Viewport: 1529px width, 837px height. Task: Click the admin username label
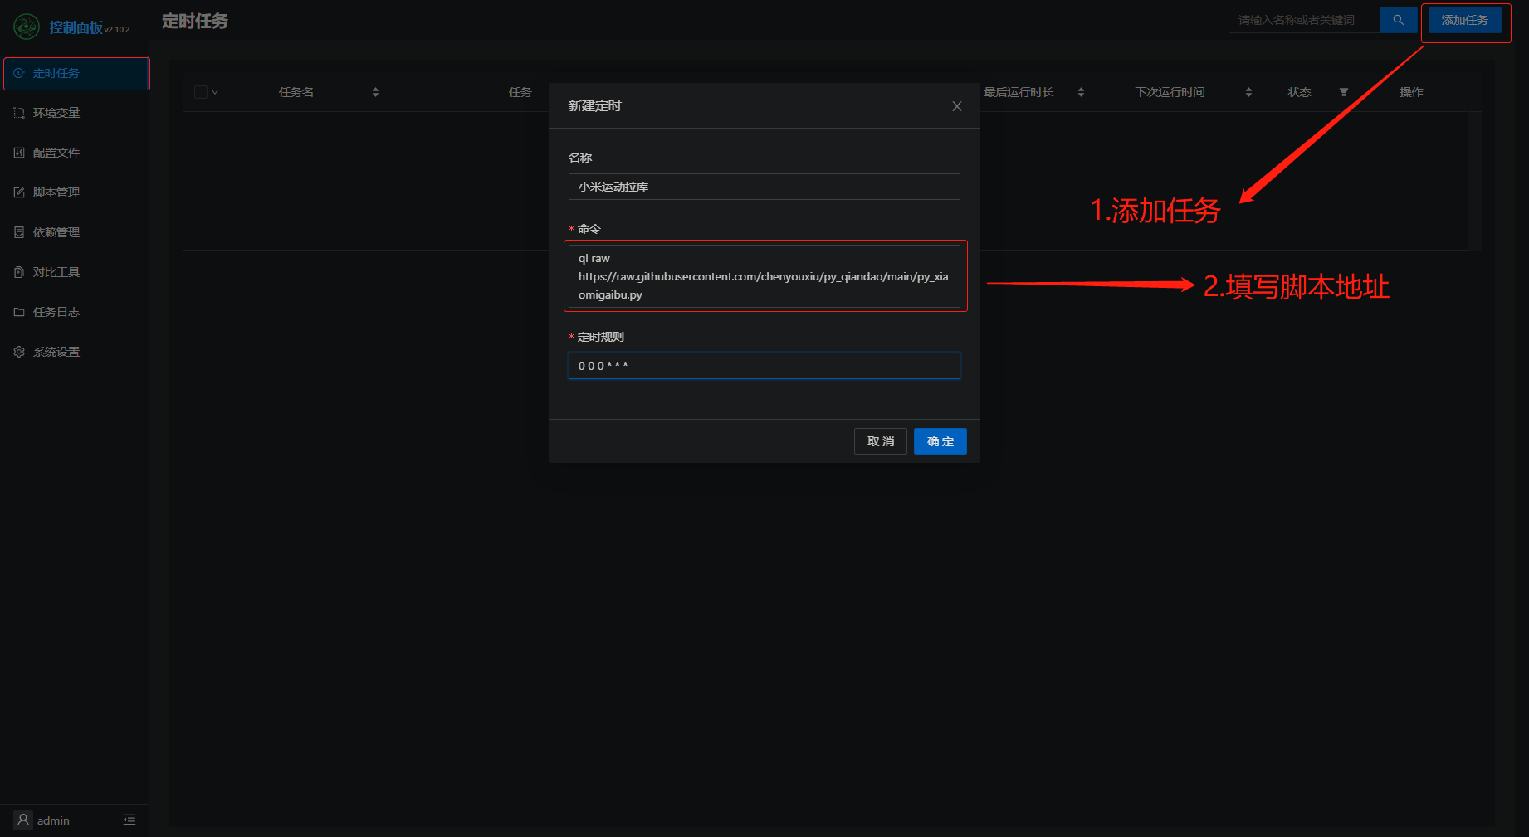point(53,820)
